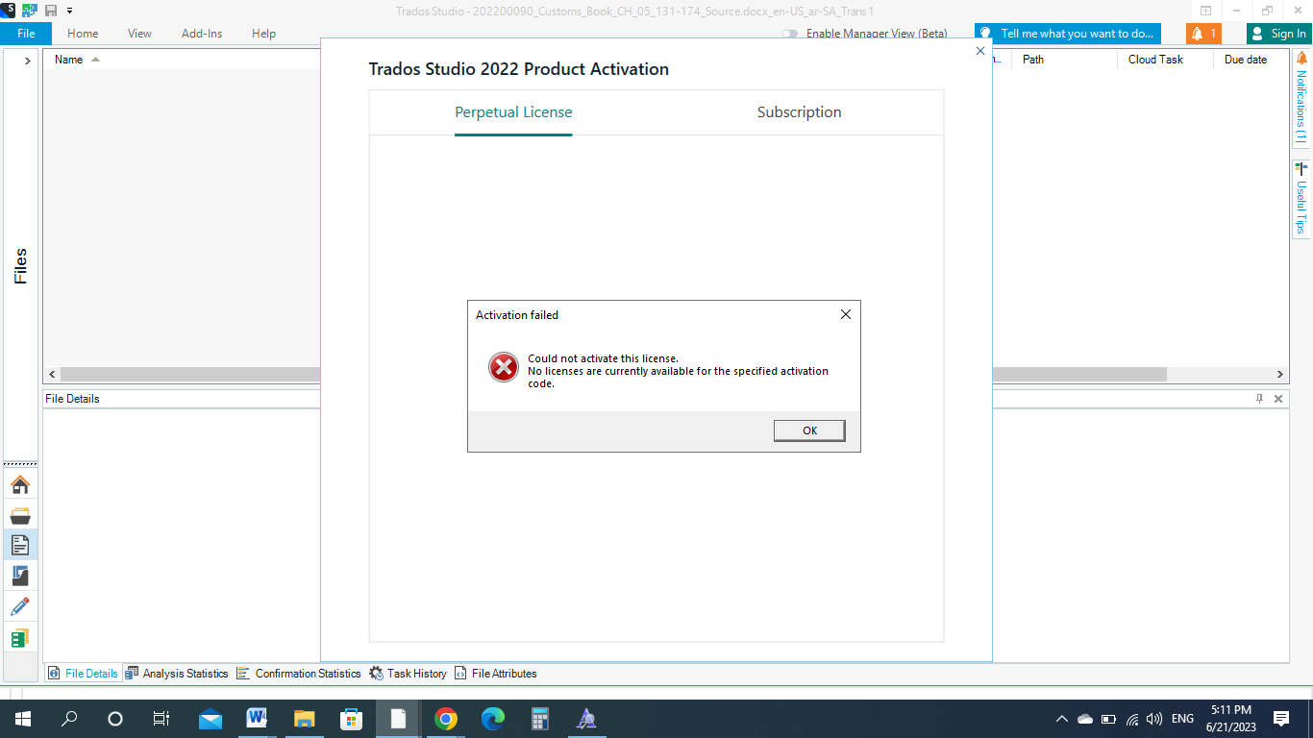This screenshot has width=1313, height=738.
Task: Open the Editor view with the pencil icon
Action: pyautogui.click(x=20, y=605)
